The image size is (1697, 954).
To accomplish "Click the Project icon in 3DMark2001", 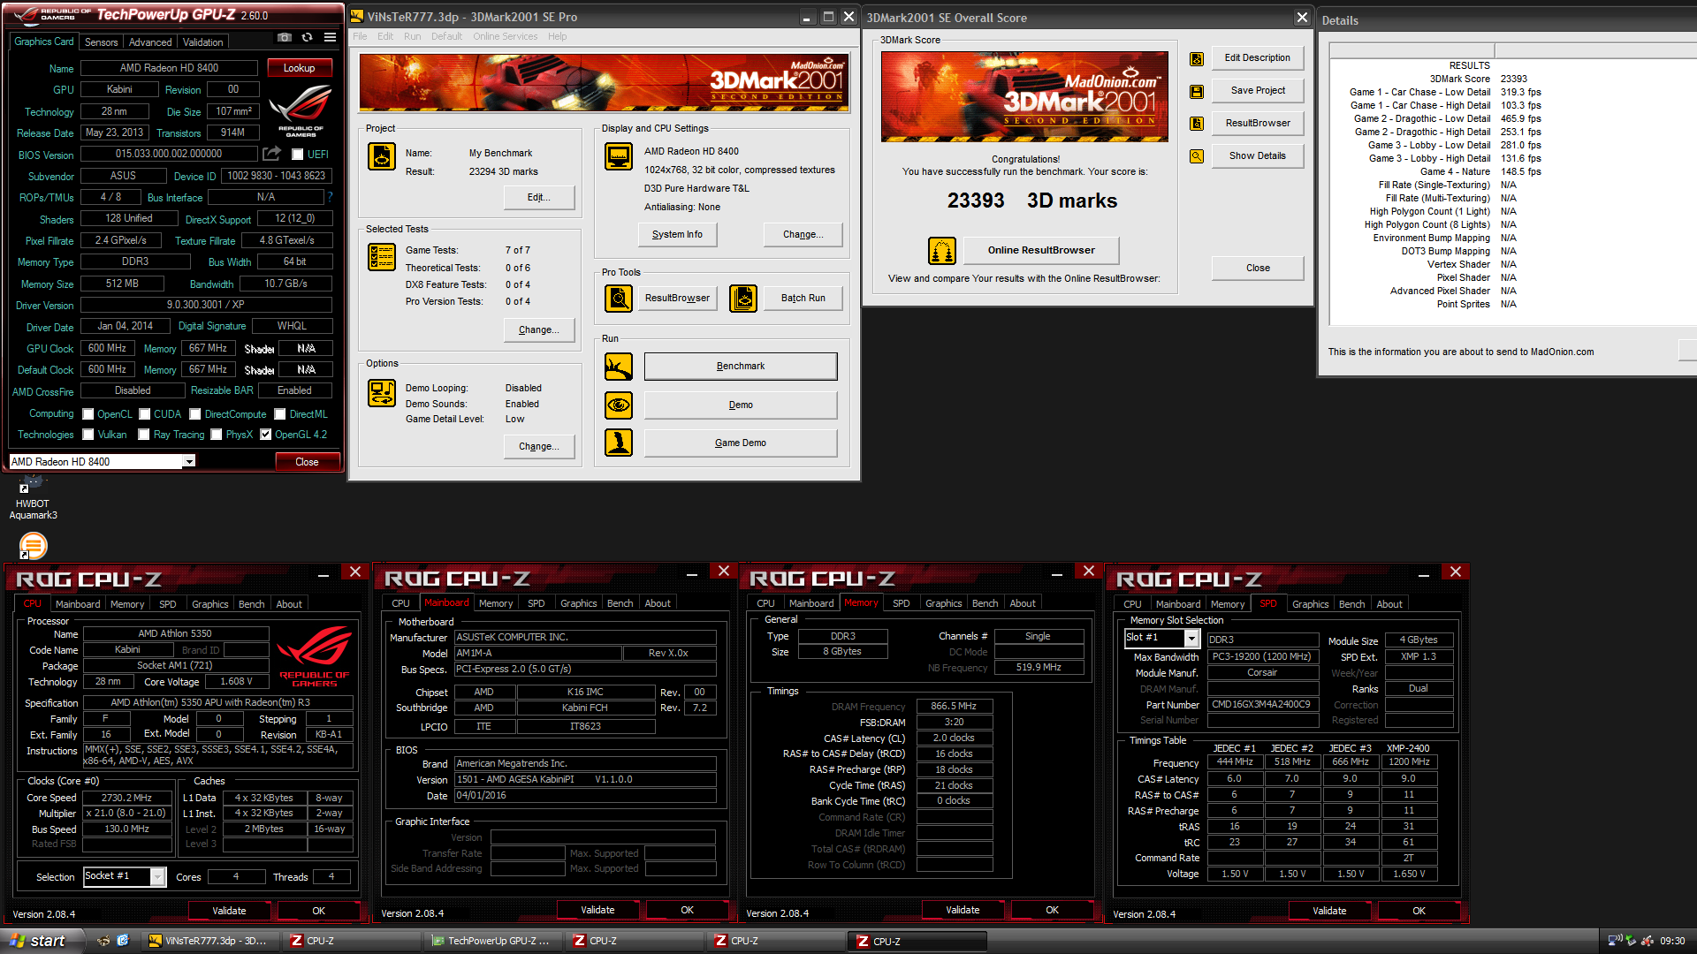I will point(382,157).
